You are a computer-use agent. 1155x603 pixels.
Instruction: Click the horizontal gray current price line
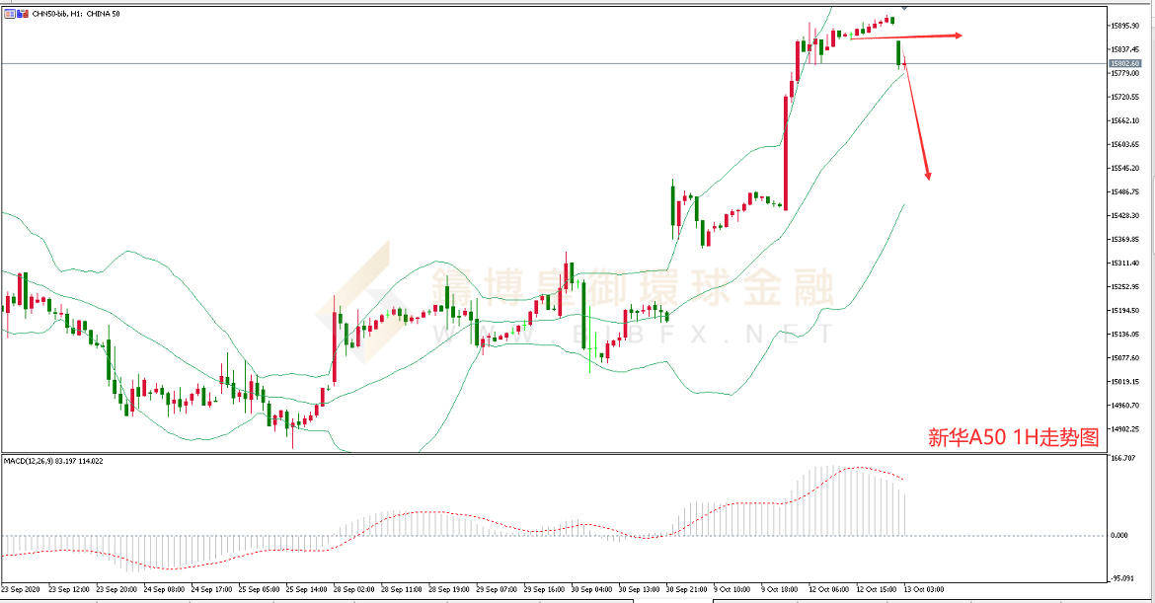click(554, 63)
